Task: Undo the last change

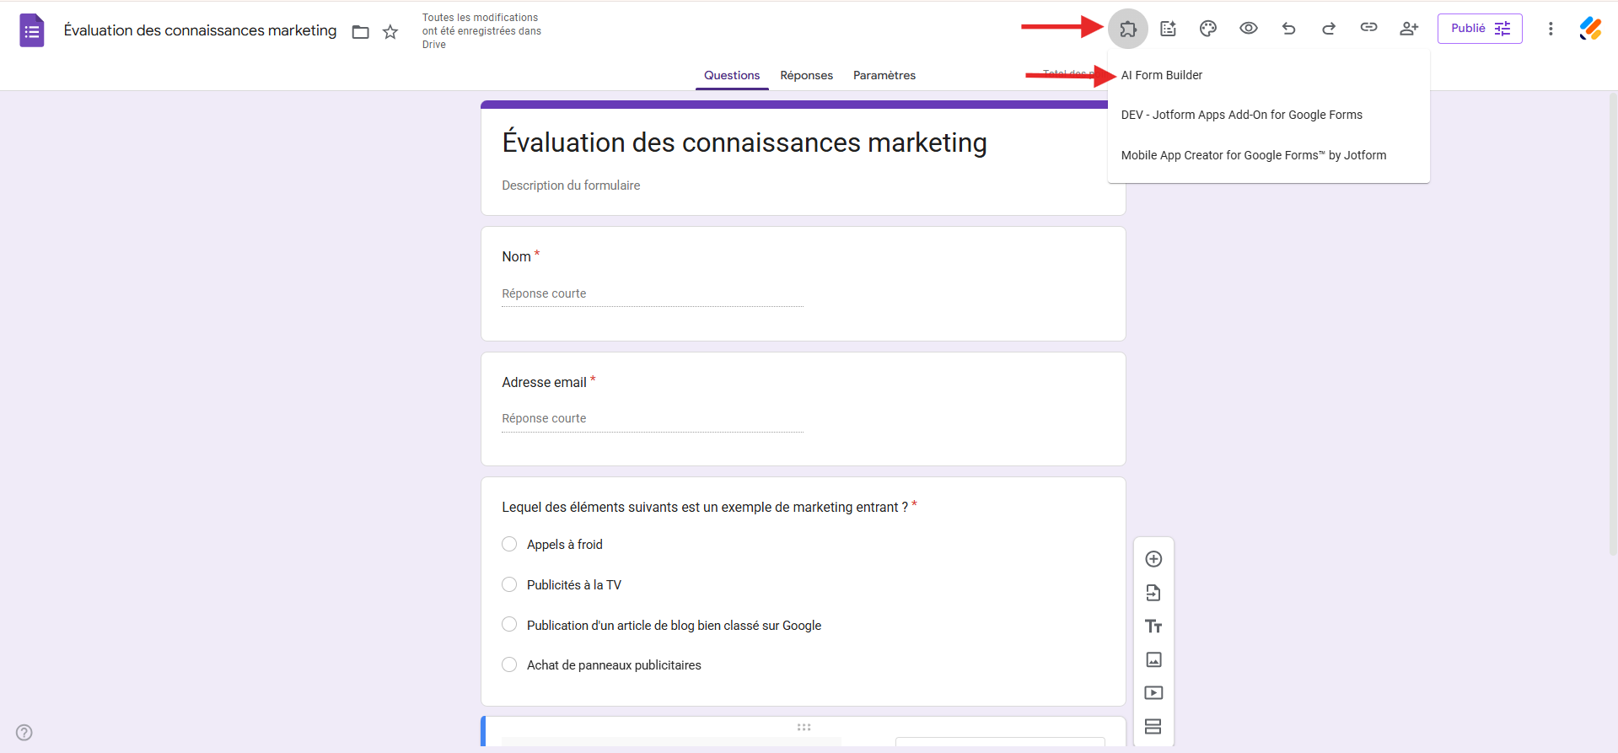Action: 1288,29
